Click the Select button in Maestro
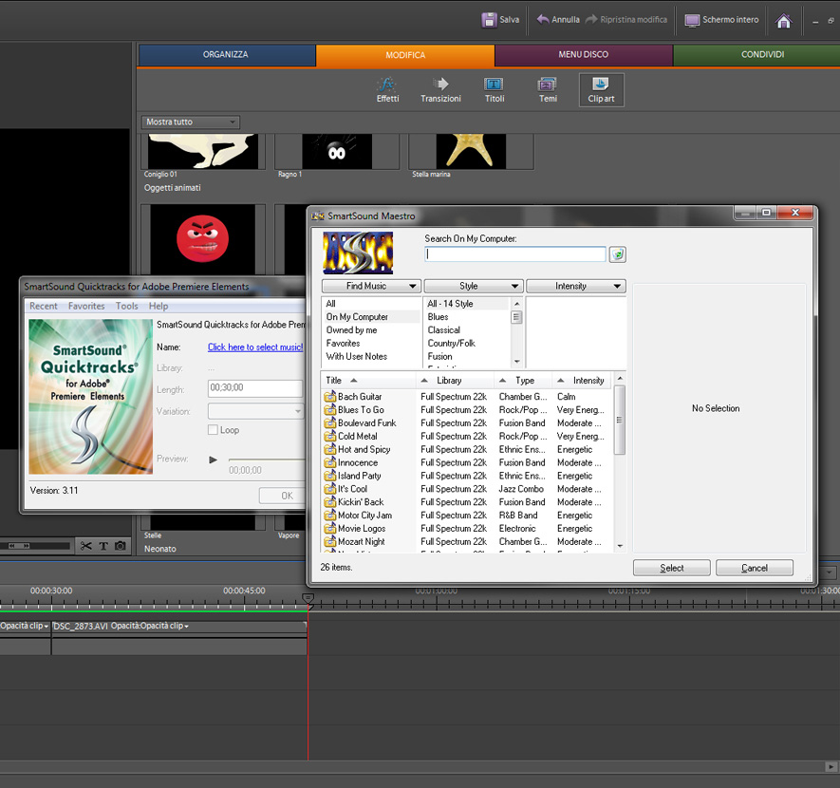This screenshot has width=840, height=788. (x=672, y=568)
